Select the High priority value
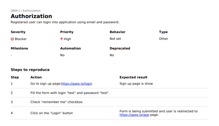Viewport: 219px width, 126px height. click(x=67, y=39)
